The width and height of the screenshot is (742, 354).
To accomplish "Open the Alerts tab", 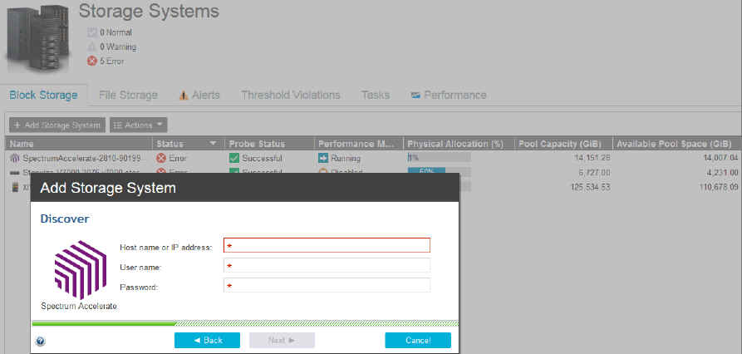I will [199, 95].
